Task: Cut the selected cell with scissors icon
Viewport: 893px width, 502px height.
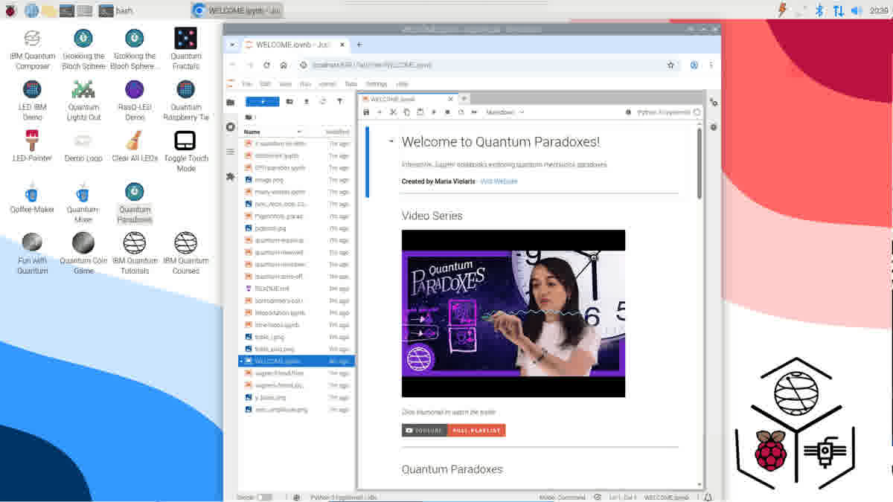Action: click(x=393, y=112)
